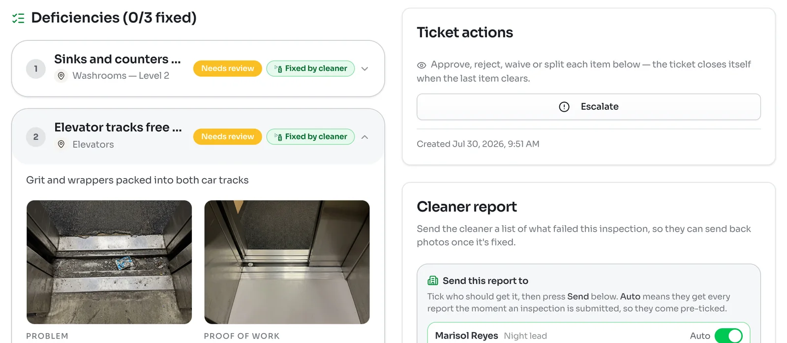This screenshot has width=787, height=343.
Task: Click Grit and wrappers packed description
Action: pyautogui.click(x=137, y=180)
